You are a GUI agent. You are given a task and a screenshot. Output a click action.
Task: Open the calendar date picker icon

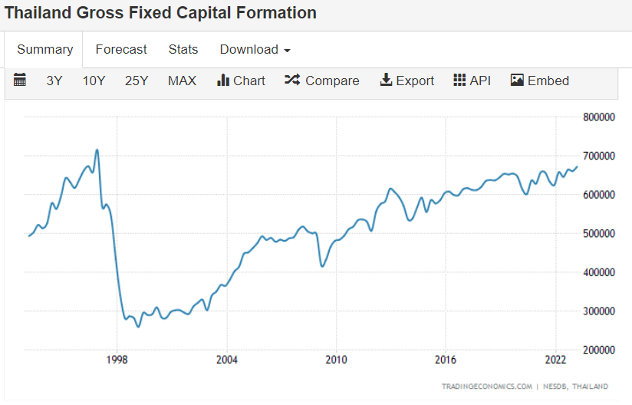[x=20, y=81]
